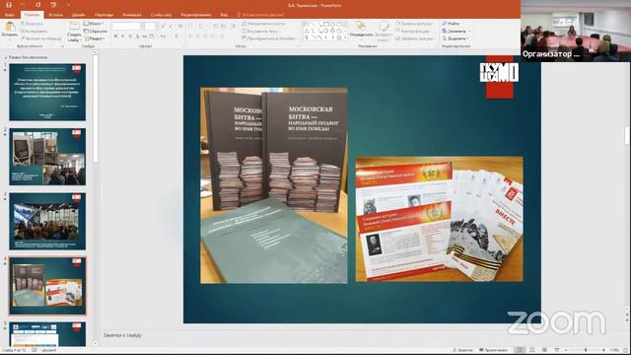Toggle text shadow formatting
This screenshot has width=631, height=355.
tap(137, 36)
